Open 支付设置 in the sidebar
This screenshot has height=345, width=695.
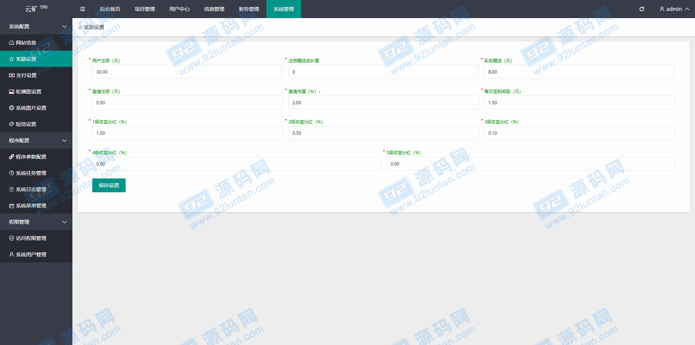click(x=26, y=75)
